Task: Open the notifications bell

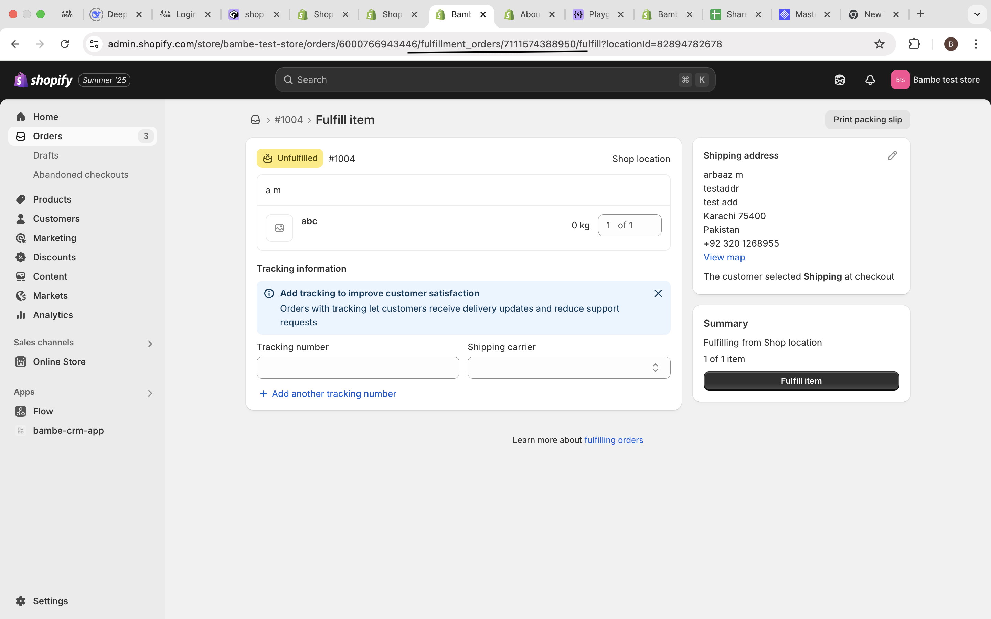Action: [870, 80]
